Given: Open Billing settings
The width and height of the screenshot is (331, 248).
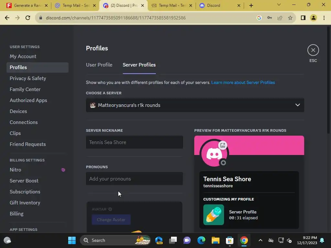Looking at the screenshot, I should pos(37,214).
